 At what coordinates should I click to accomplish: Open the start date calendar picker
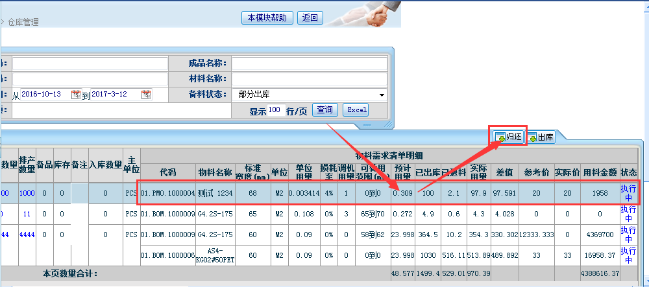pos(76,95)
